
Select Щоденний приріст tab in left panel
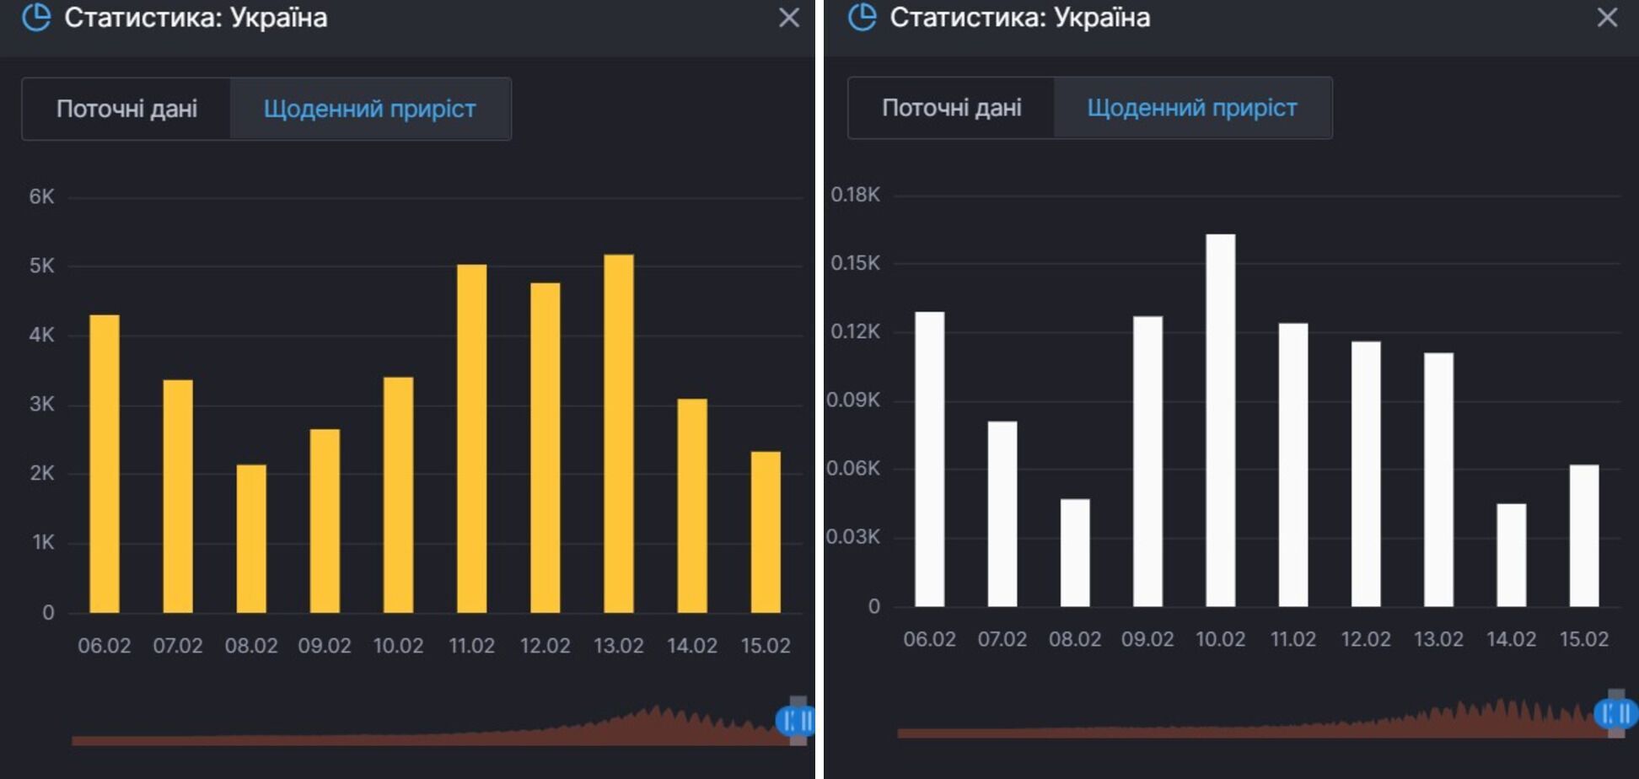[370, 109]
